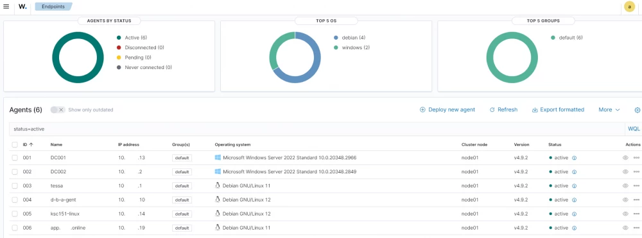Filter by debian (4) legend item
This screenshot has width=642, height=238.
tap(350, 38)
